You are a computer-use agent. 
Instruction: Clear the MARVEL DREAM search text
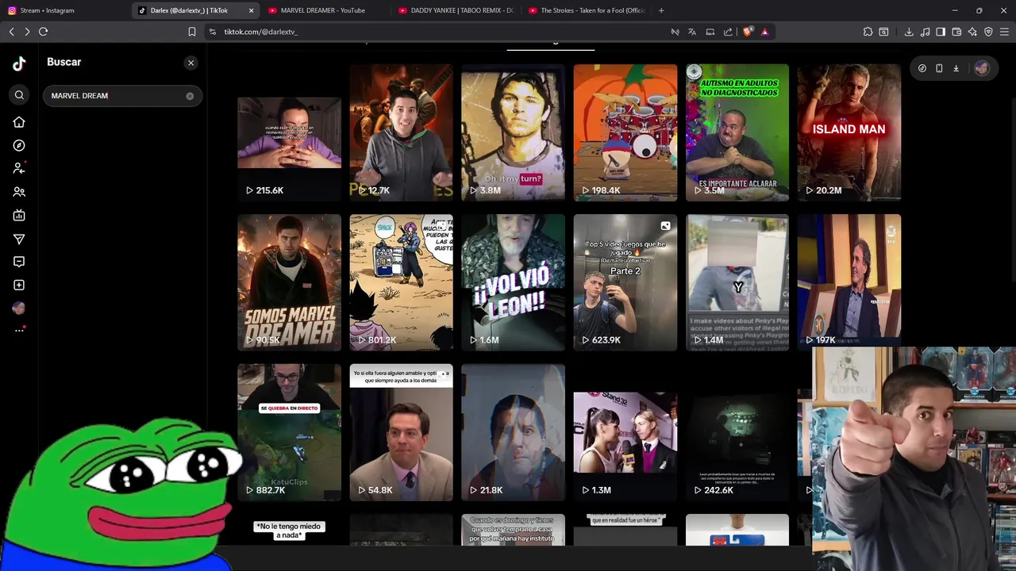click(x=190, y=96)
